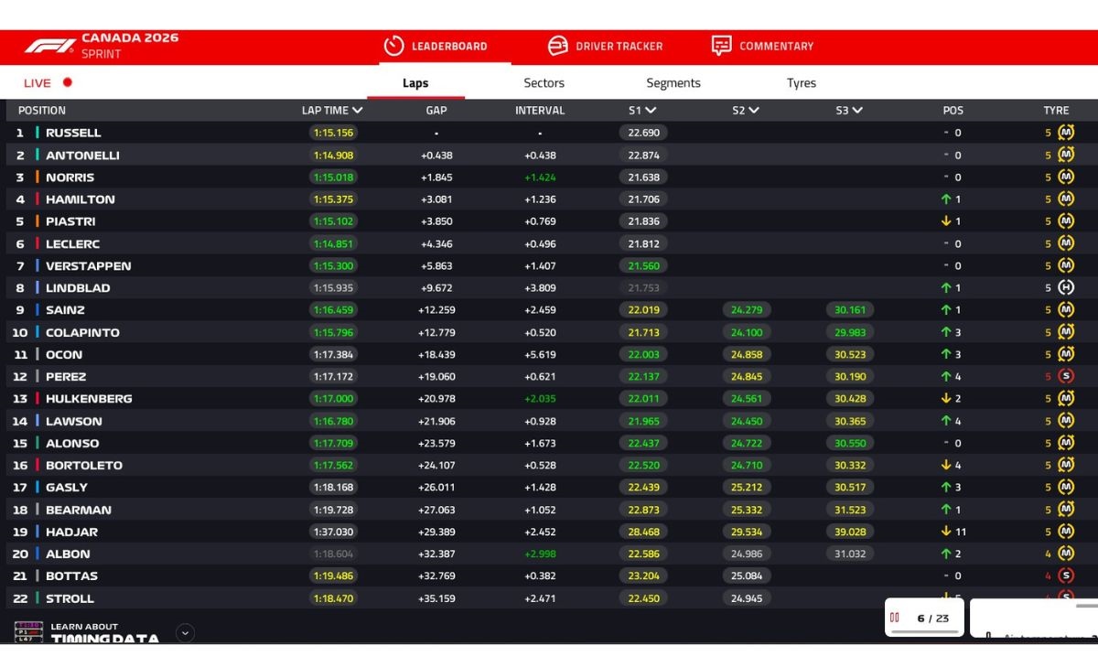Switch to the Tyres tab
The width and height of the screenshot is (1098, 667).
click(x=801, y=83)
